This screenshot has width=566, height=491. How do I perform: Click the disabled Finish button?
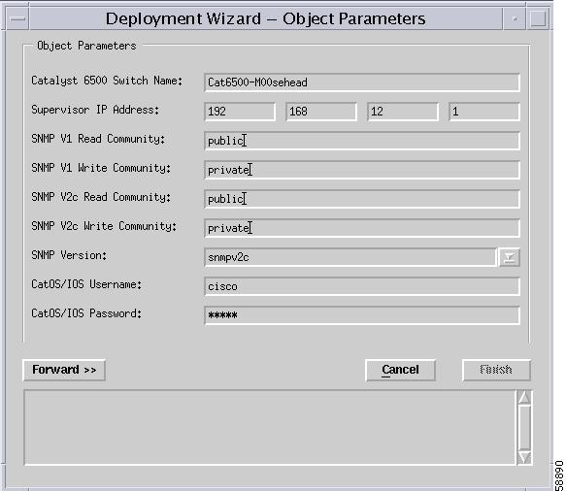496,370
